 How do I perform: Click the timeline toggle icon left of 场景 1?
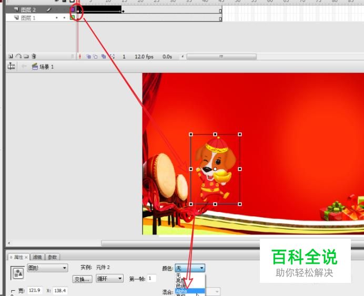click(11, 67)
